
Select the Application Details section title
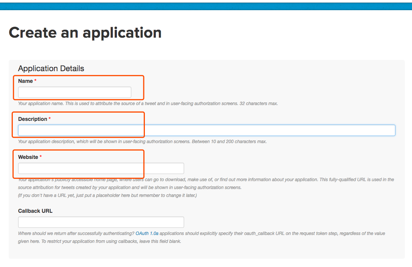tap(51, 68)
